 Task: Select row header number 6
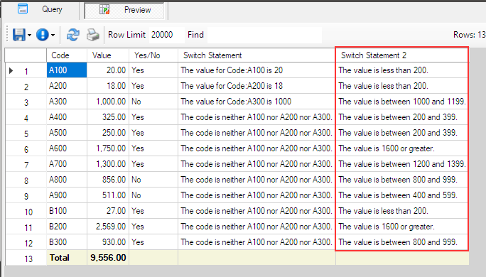(26, 149)
